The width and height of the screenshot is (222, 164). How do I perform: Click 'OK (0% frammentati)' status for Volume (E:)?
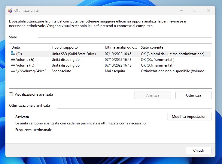(158, 60)
